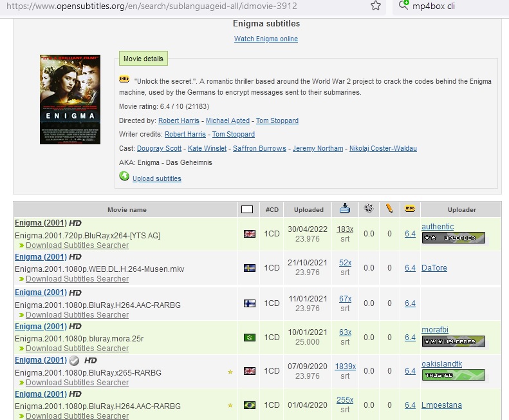This screenshot has height=420, width=509.
Task: Sort by Movie name column header
Action: [127, 209]
